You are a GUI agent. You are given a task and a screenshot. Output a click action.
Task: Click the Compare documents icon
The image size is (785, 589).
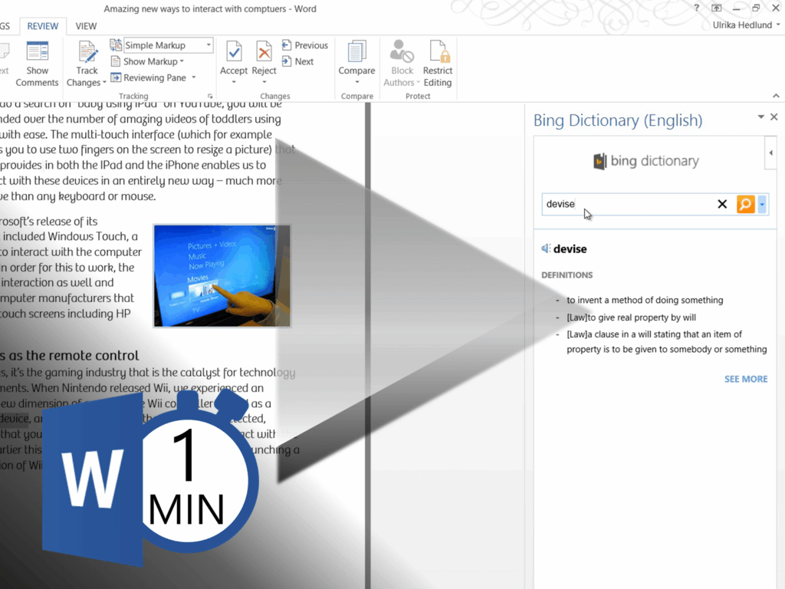point(356,52)
